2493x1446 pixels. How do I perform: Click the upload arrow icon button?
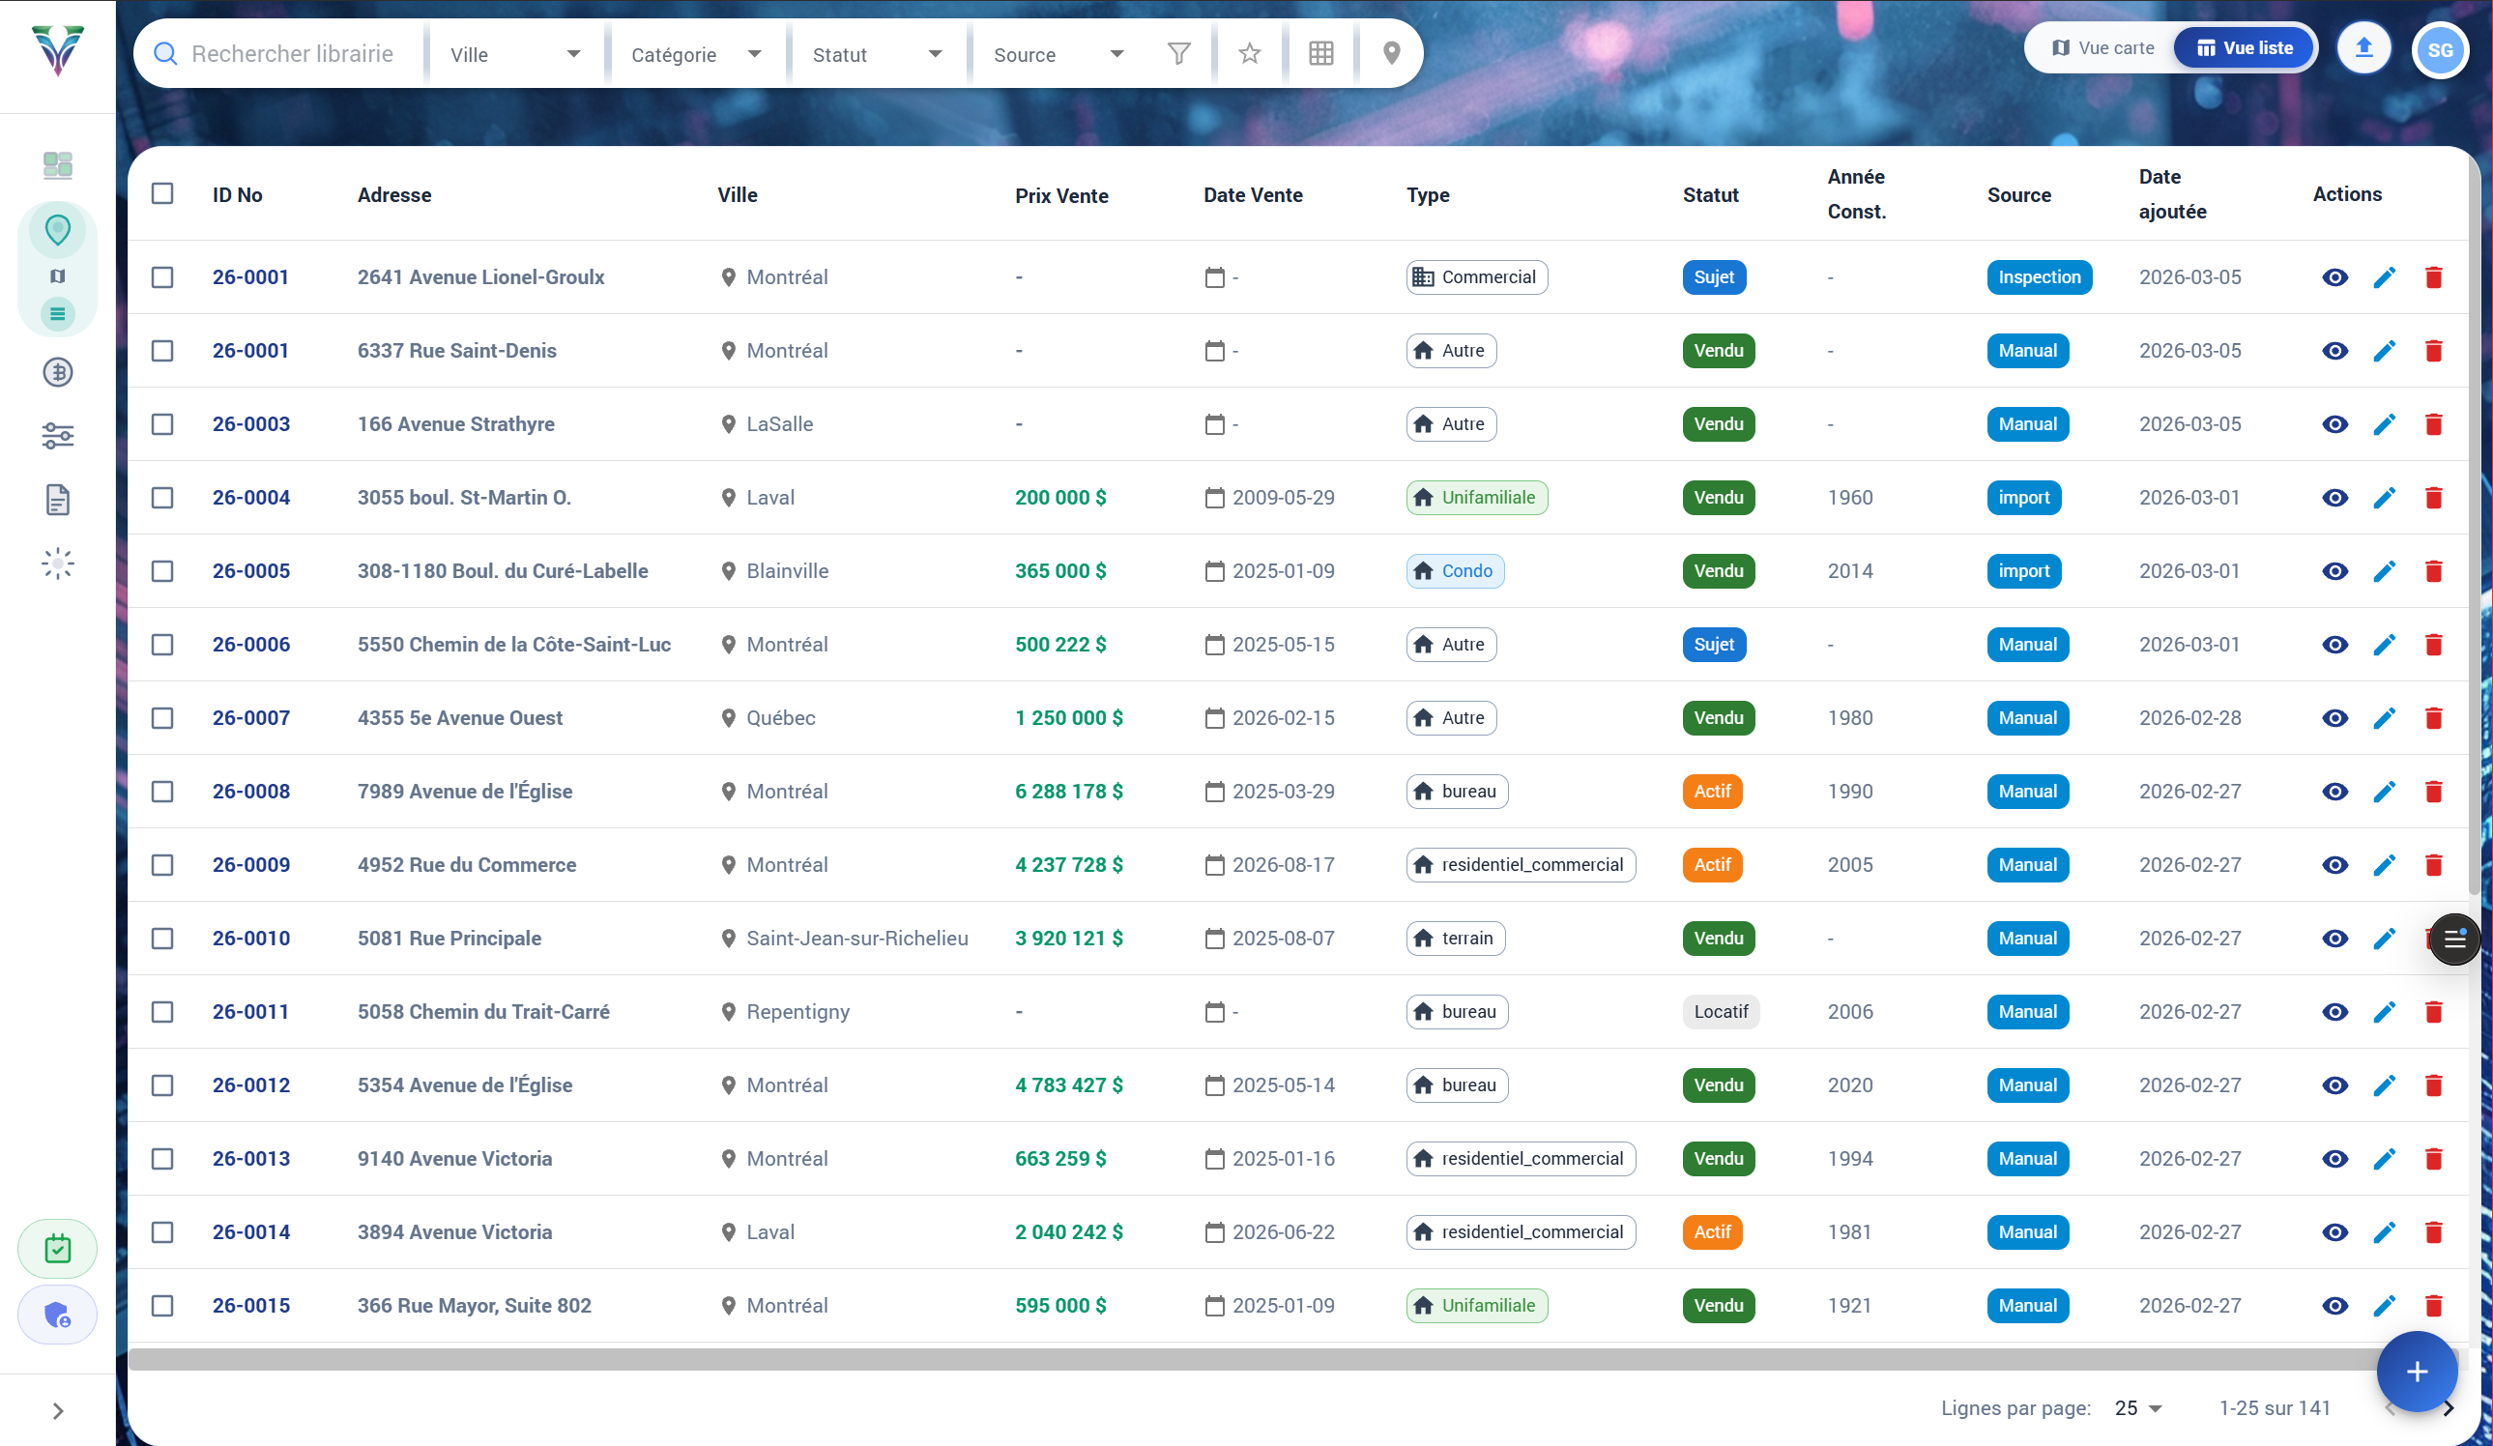pyautogui.click(x=2363, y=48)
